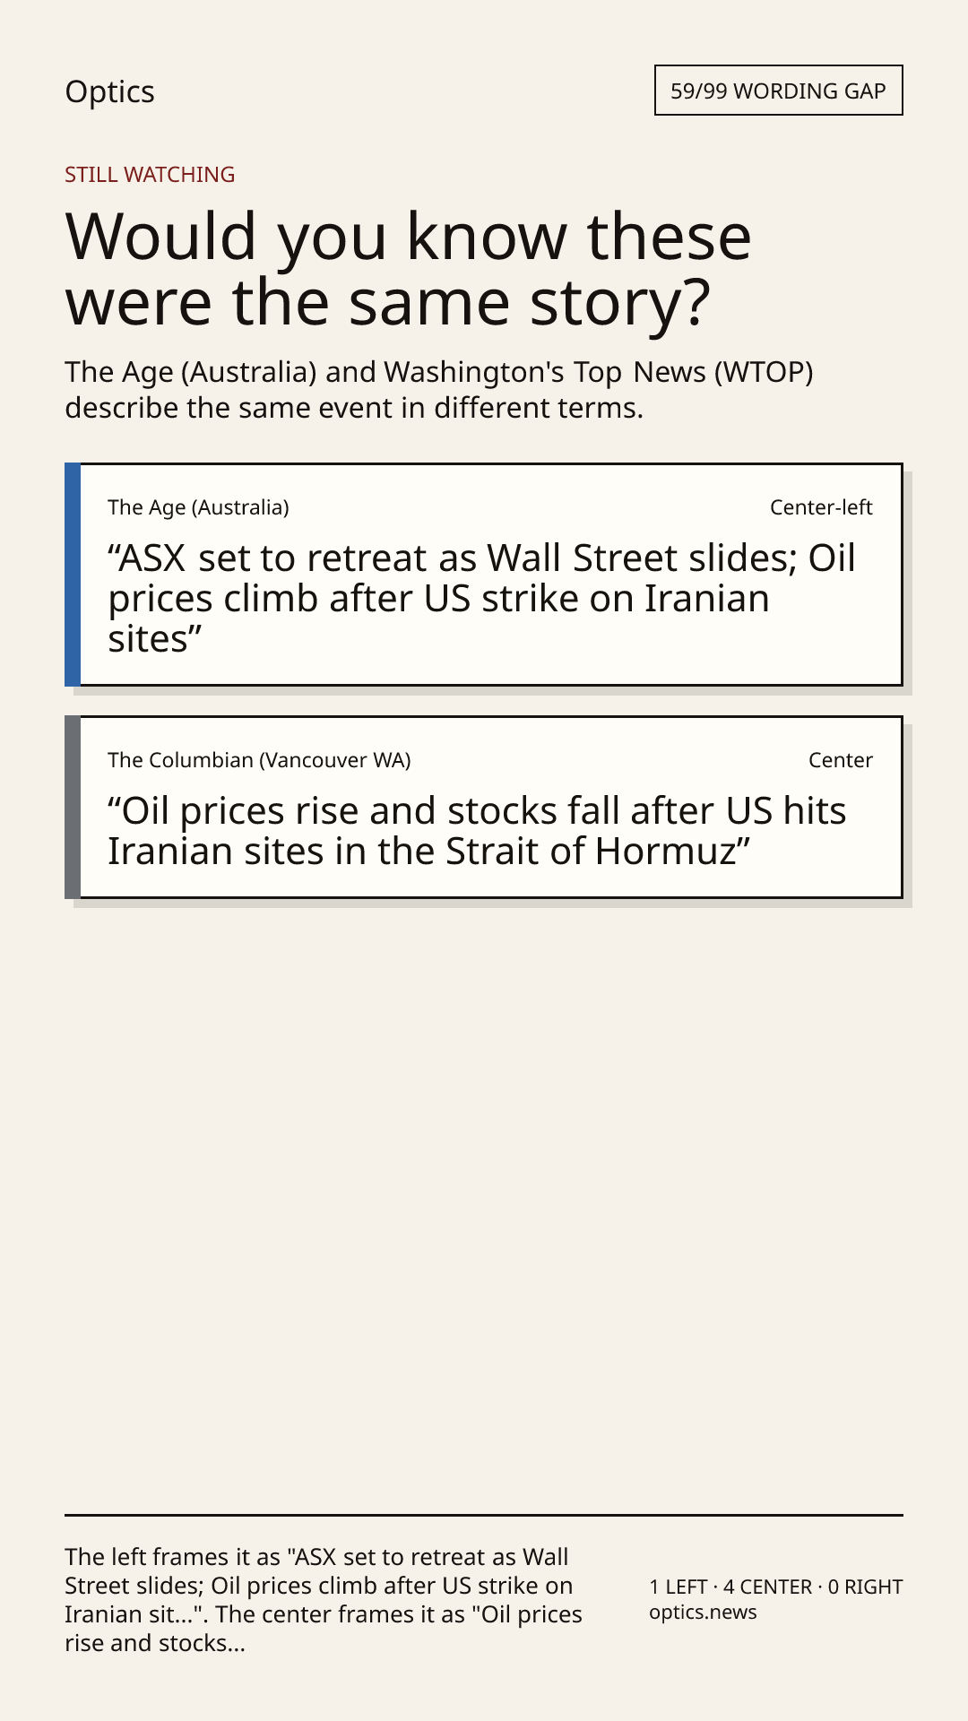Click the Center bias label
This screenshot has width=968, height=1721.
point(841,760)
